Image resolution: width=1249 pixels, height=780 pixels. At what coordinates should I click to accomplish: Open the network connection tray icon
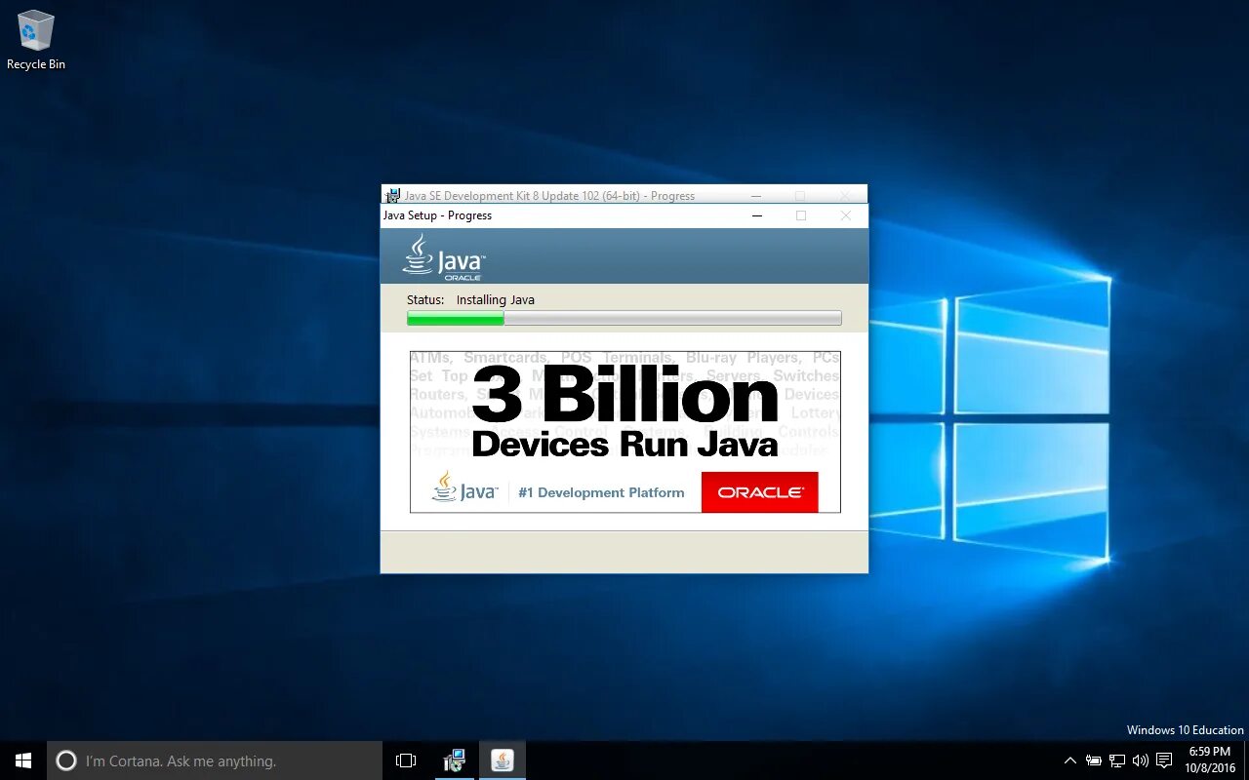(1117, 760)
